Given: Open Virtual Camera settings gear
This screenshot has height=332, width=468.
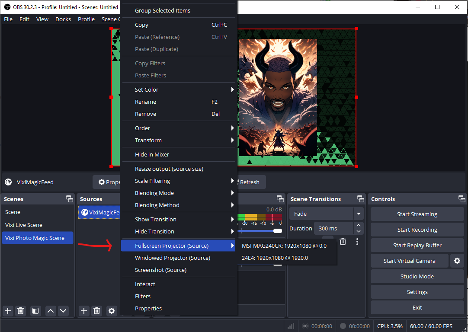Looking at the screenshot, I should 457,261.
